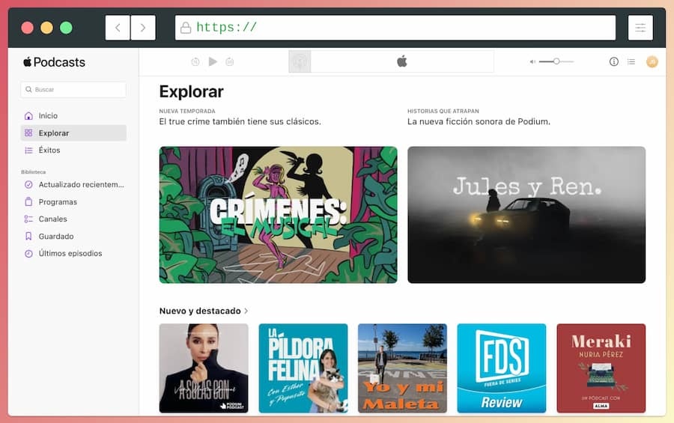The width and height of the screenshot is (674, 423).
Task: Open Programas in library
Action: [x=73, y=201]
